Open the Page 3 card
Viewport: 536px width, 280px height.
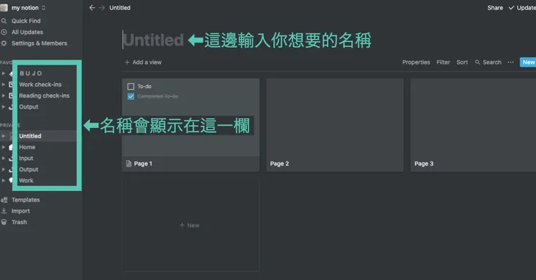coord(473,125)
